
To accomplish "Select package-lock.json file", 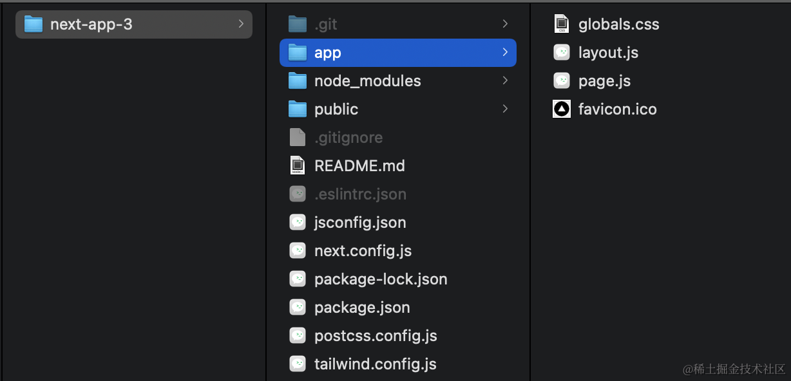I will point(381,279).
